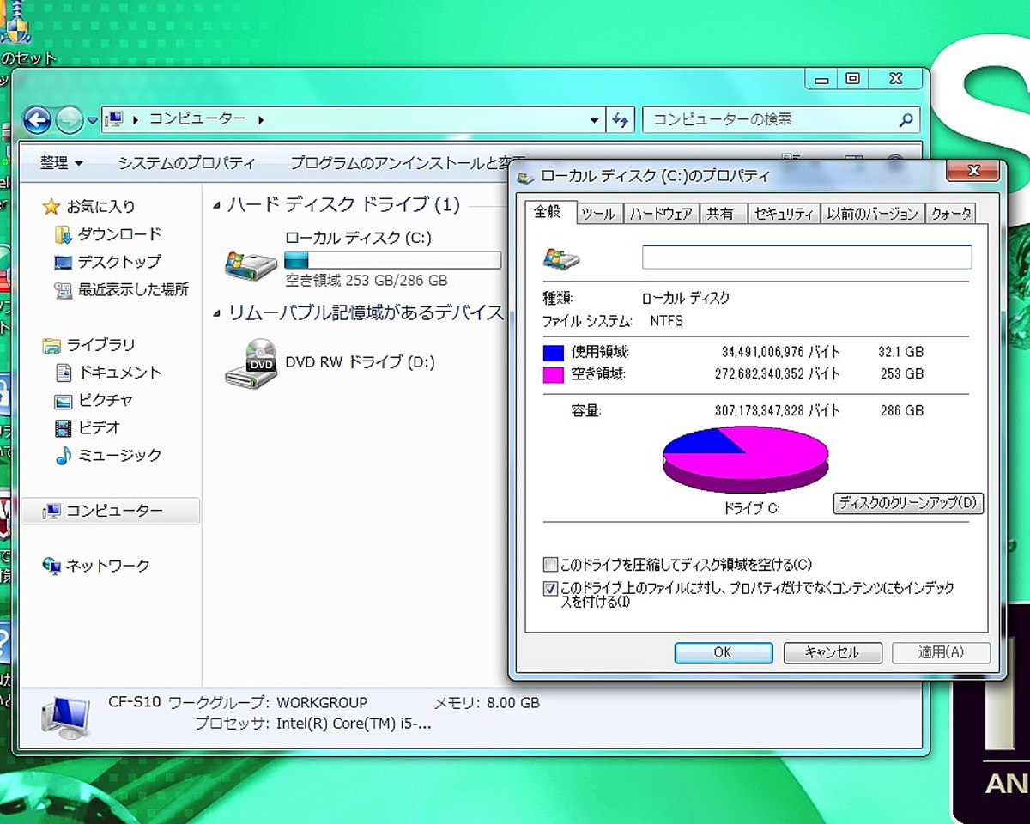Open ミュージック library
1030x824 pixels.
109,455
